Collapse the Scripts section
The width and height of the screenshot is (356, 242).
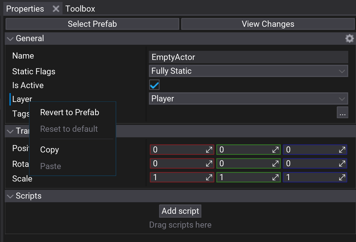(10, 196)
